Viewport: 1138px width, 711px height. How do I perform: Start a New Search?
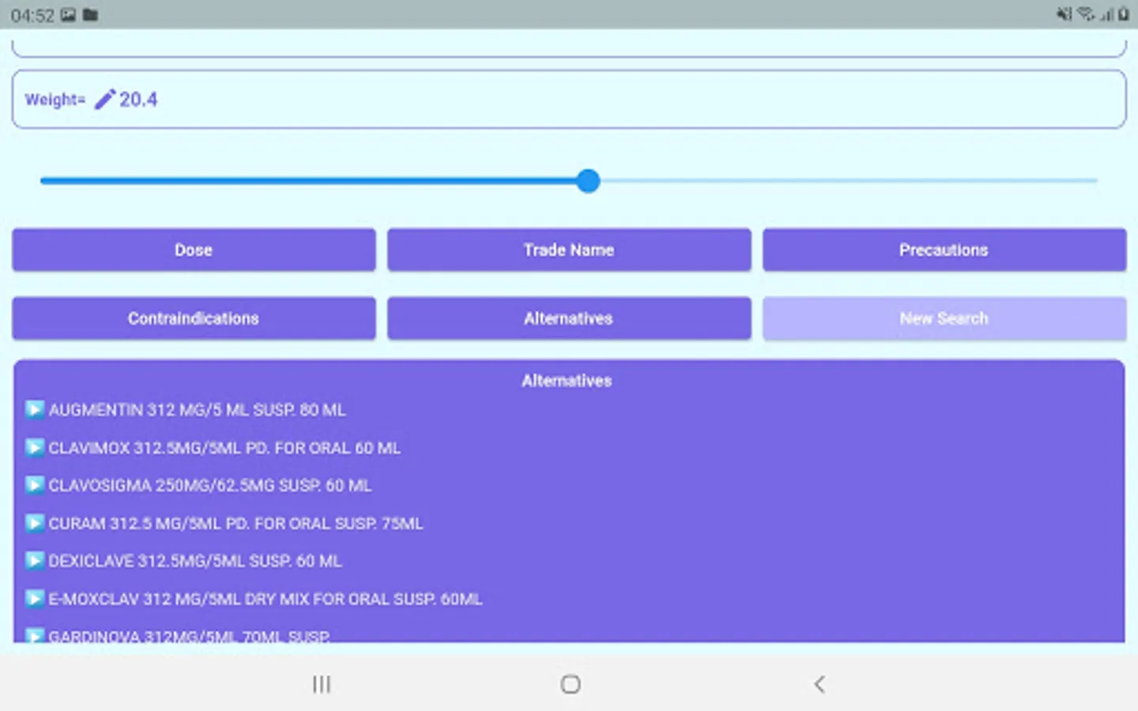[944, 318]
